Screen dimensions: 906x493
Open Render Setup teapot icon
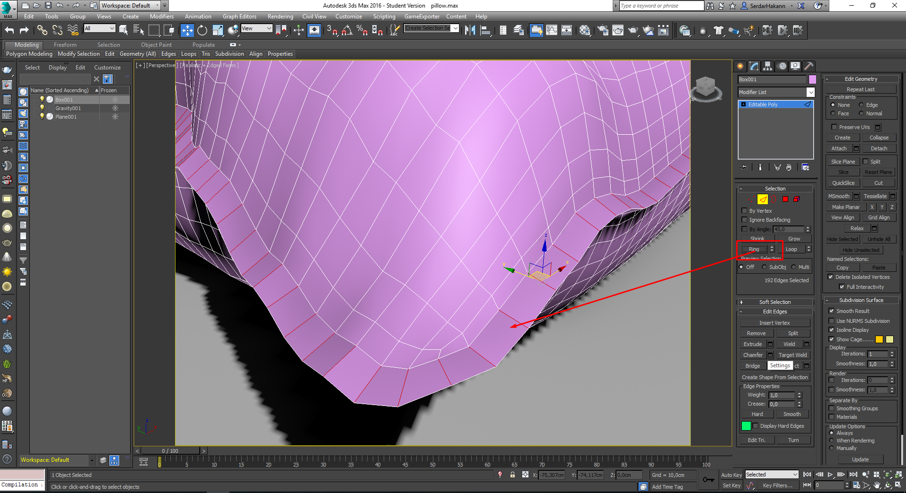[603, 30]
